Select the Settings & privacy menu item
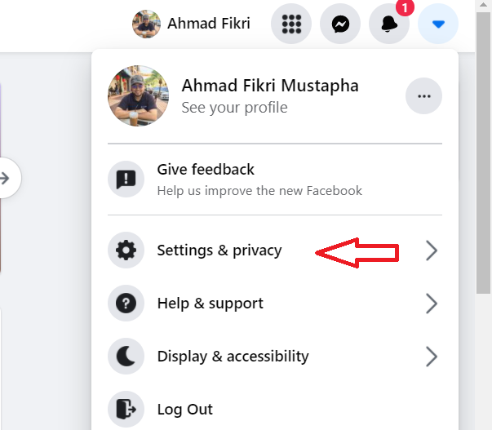The height and width of the screenshot is (430, 492). [x=219, y=250]
